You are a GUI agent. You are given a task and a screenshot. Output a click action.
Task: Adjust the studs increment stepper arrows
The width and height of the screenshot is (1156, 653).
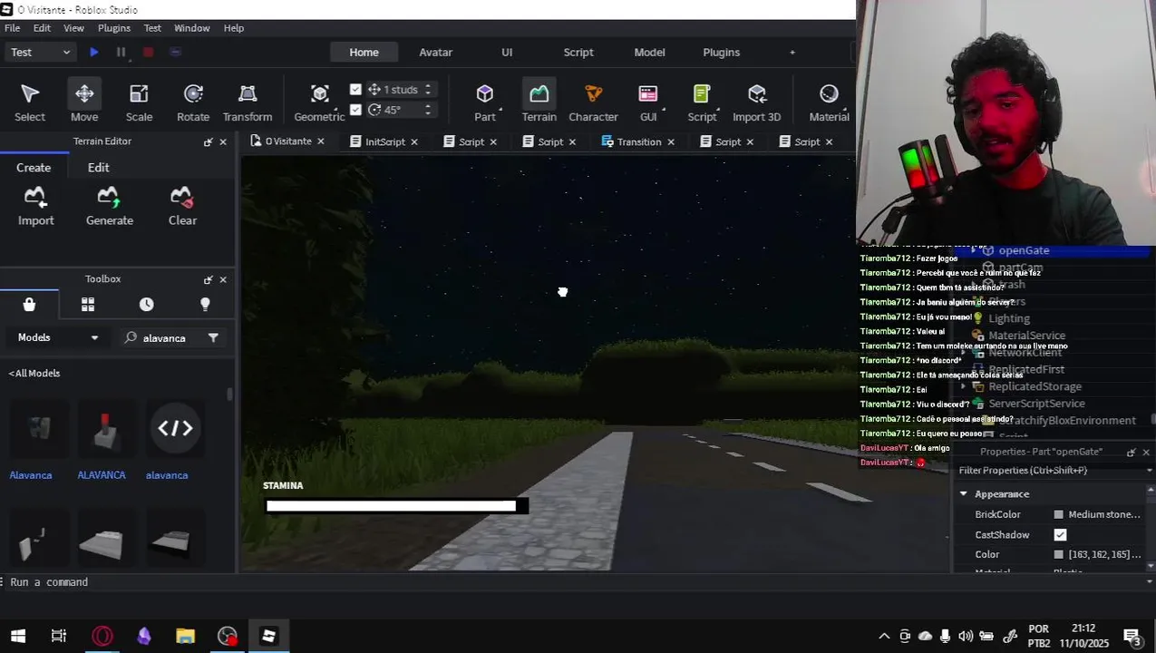428,90
